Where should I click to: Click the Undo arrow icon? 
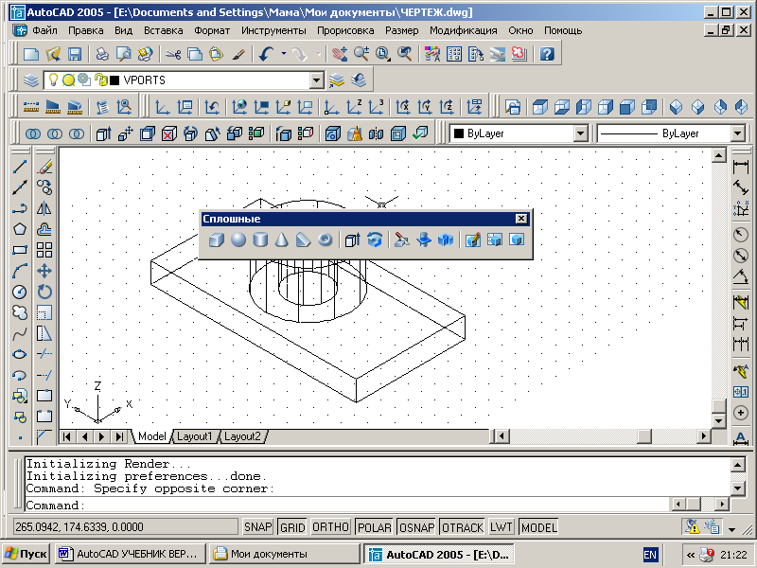pyautogui.click(x=266, y=54)
